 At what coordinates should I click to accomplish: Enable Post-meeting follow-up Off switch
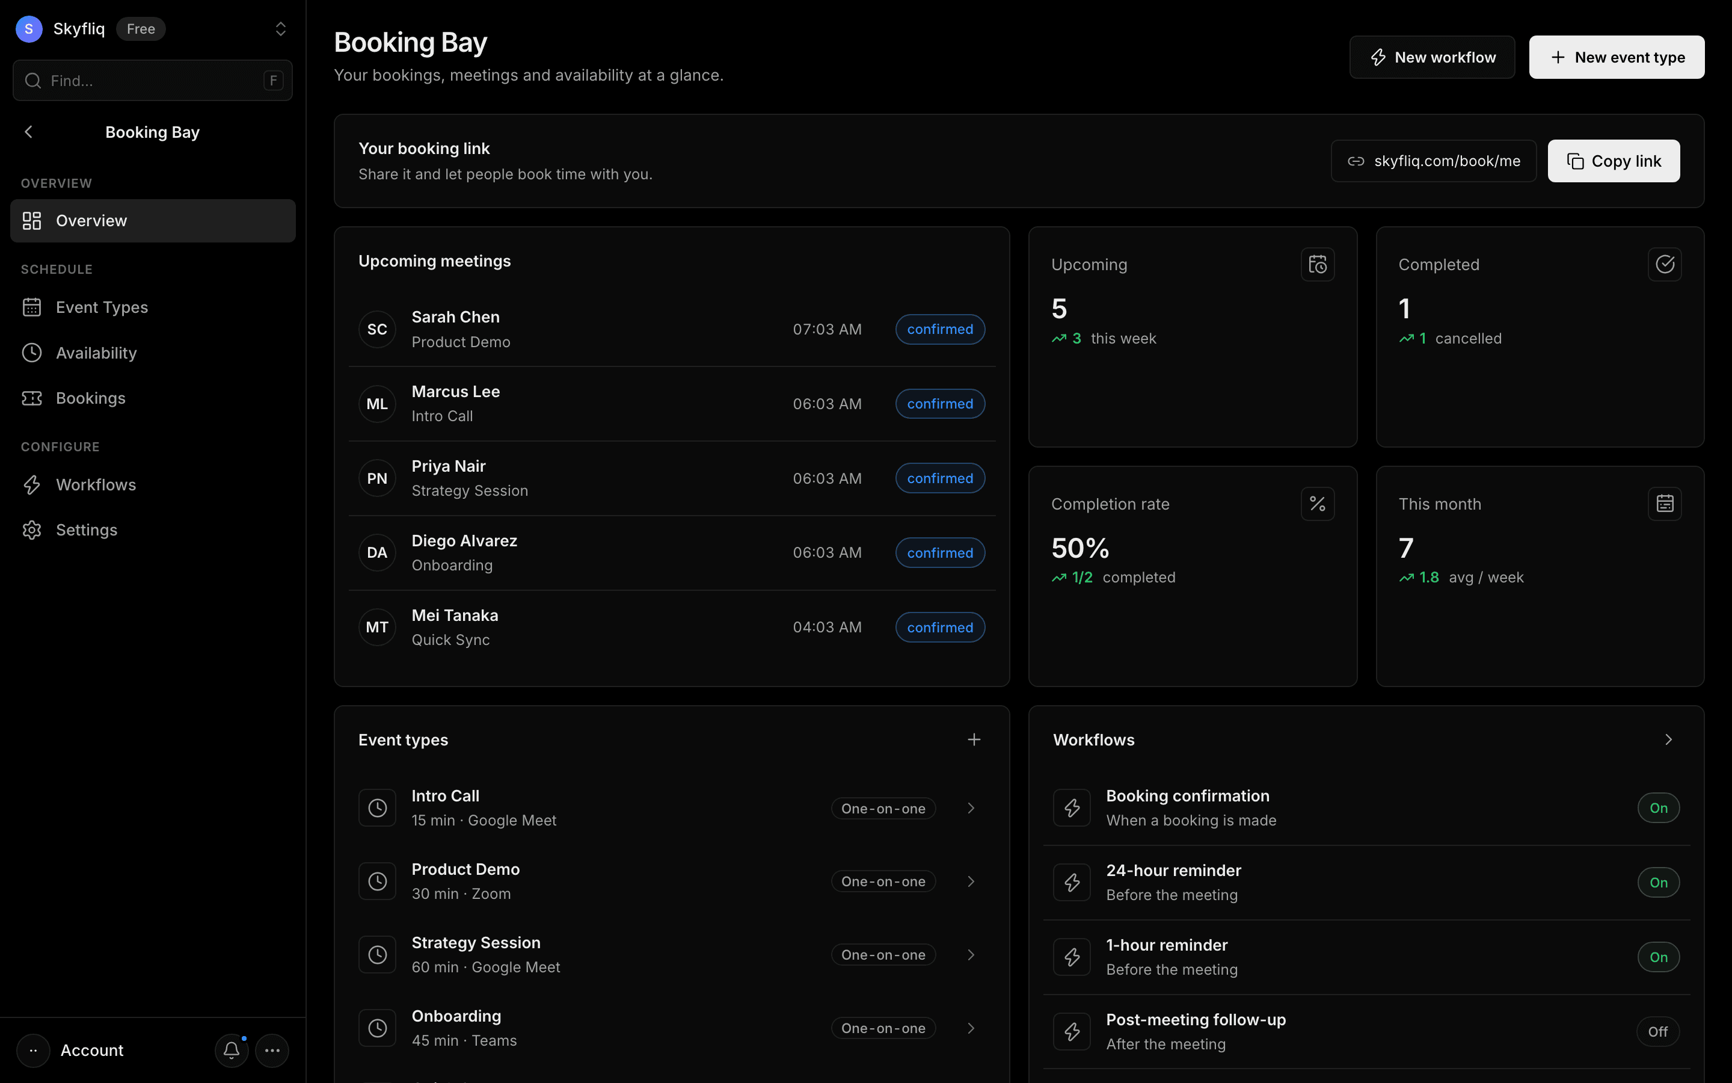pyautogui.click(x=1657, y=1031)
